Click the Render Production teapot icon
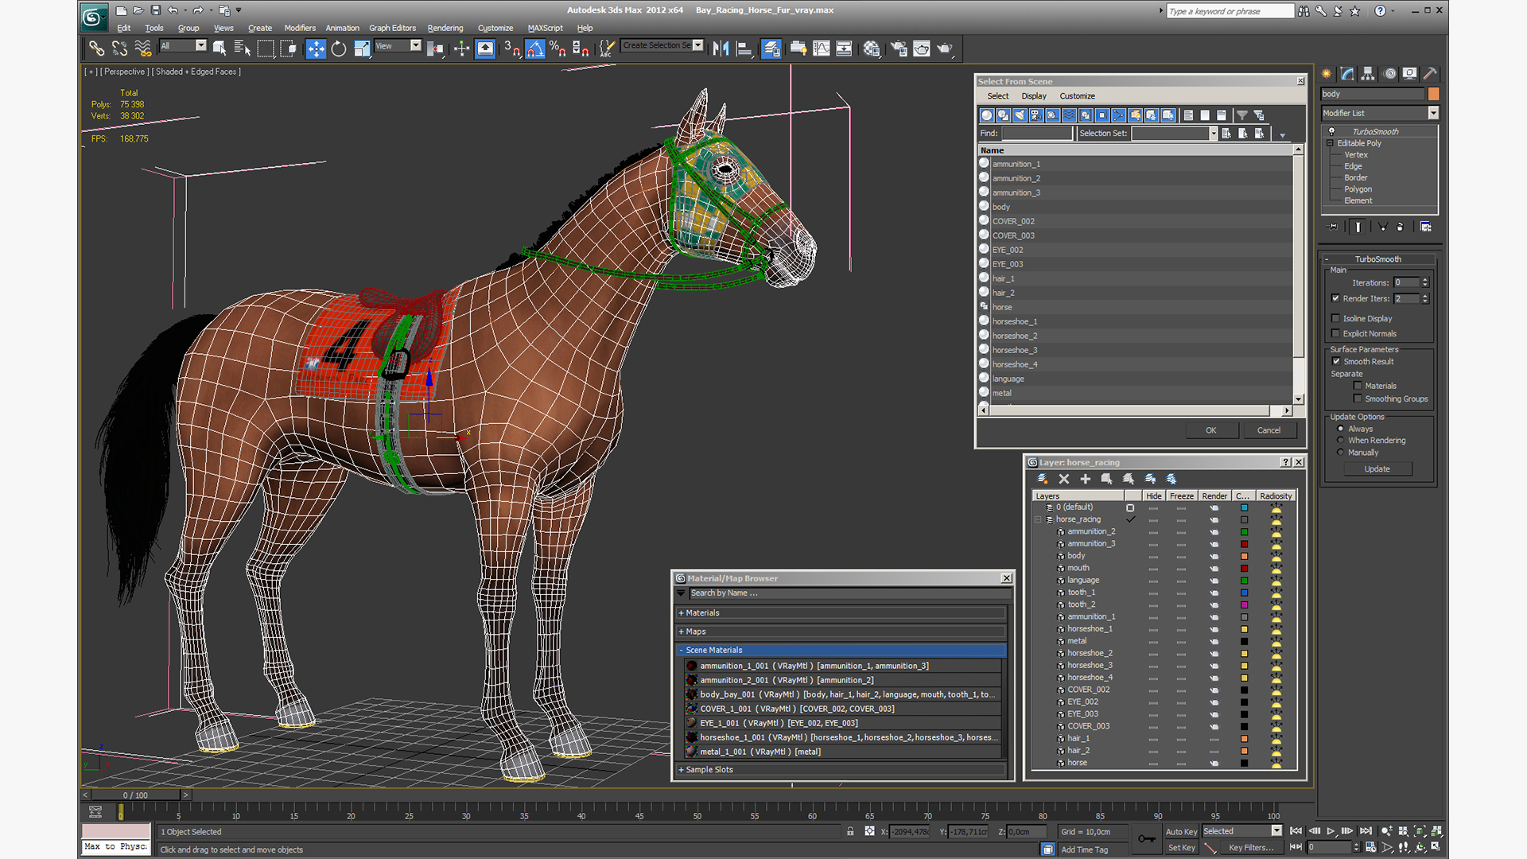This screenshot has width=1527, height=859. click(x=945, y=49)
